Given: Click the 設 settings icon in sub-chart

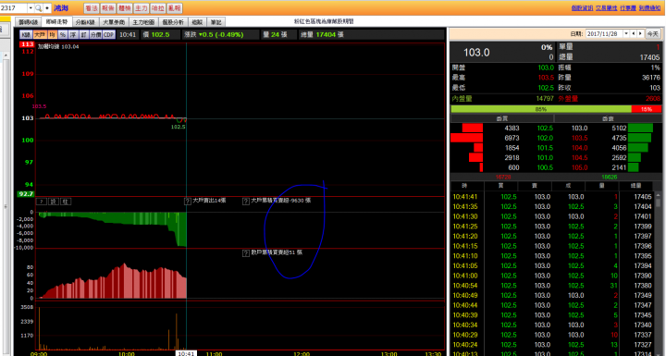Looking at the screenshot, I should 54,202.
